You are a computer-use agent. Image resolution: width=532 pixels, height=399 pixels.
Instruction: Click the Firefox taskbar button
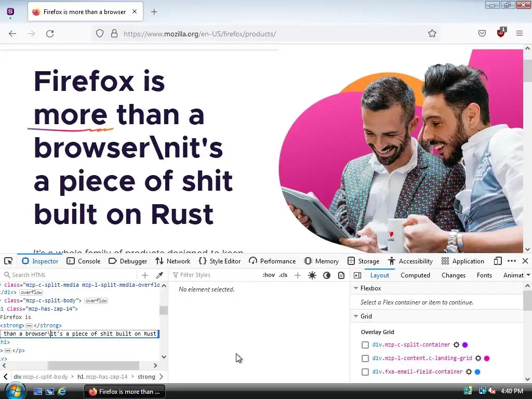[x=125, y=392]
